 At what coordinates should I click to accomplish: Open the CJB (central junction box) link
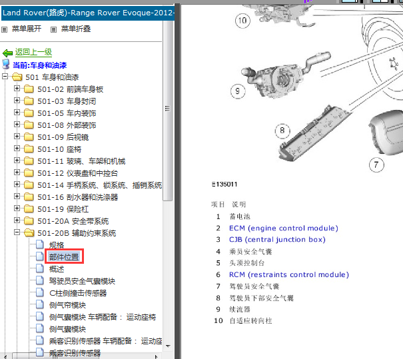pos(277,240)
